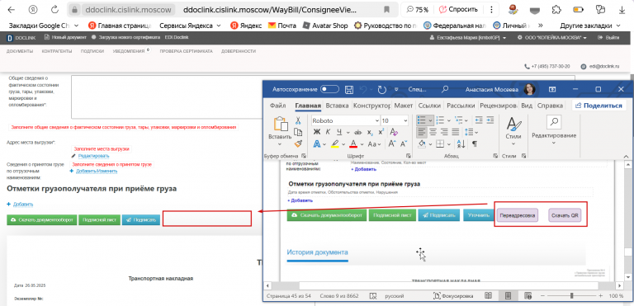Click the Format Painter brush icon

point(298,144)
